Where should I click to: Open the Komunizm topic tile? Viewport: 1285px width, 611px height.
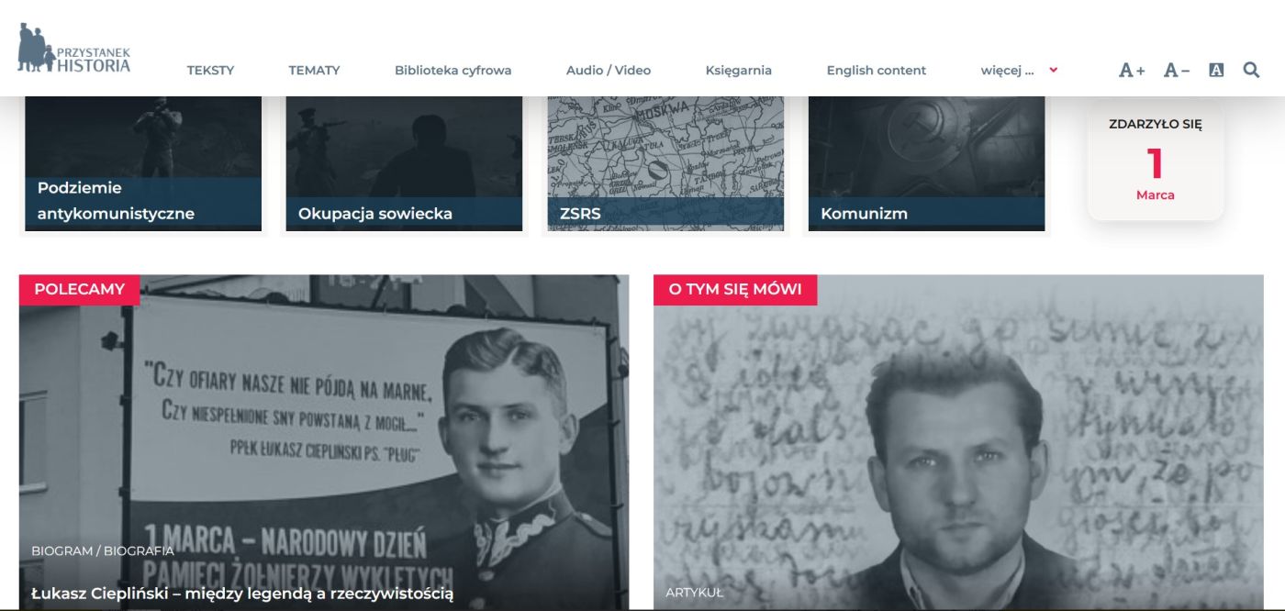[926, 163]
